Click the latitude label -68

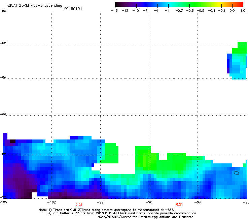3,154
